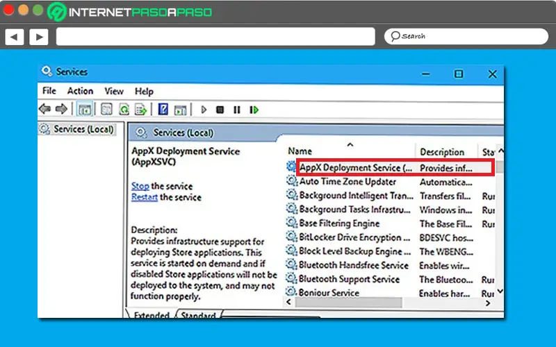Click gear icon of Block Level Backup Engine

(x=292, y=251)
